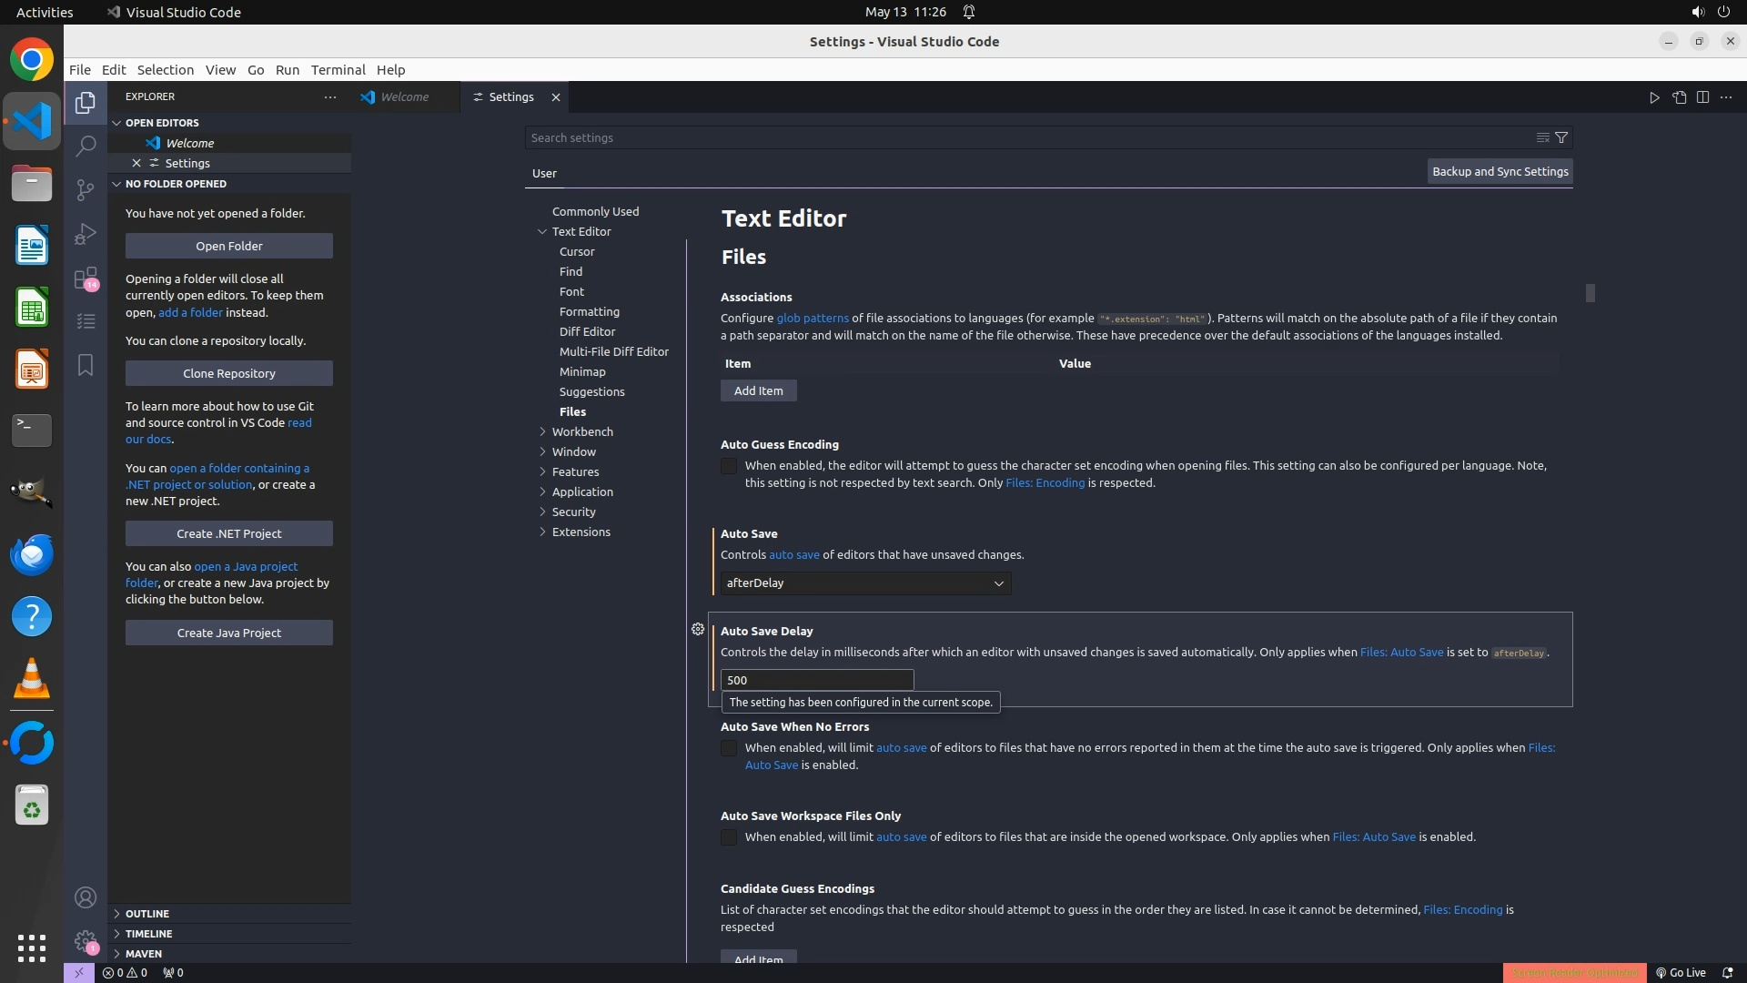
Task: Click the Open Settings (JSON) icon
Action: click(x=1679, y=97)
